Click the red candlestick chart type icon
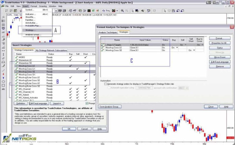Screen dimensions: 235x145 click(x=98, y=11)
